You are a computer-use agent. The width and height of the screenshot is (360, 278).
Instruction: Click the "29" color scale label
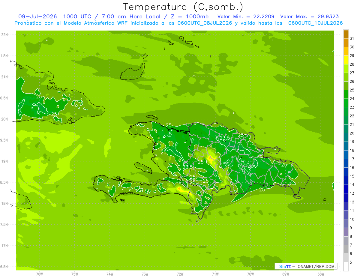pos(352,55)
